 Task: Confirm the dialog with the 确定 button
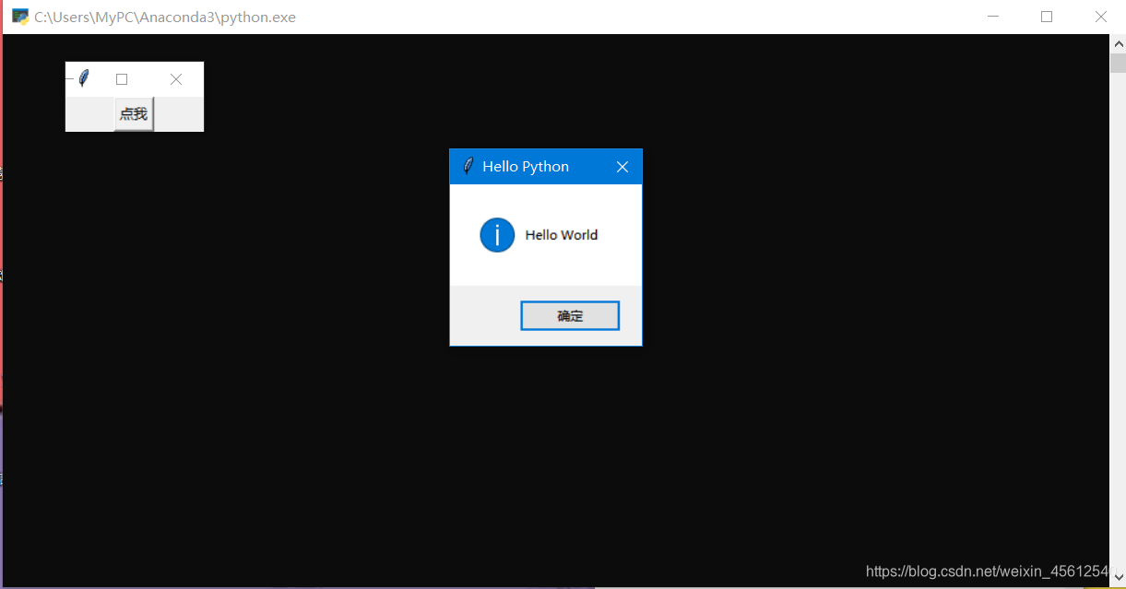point(570,315)
